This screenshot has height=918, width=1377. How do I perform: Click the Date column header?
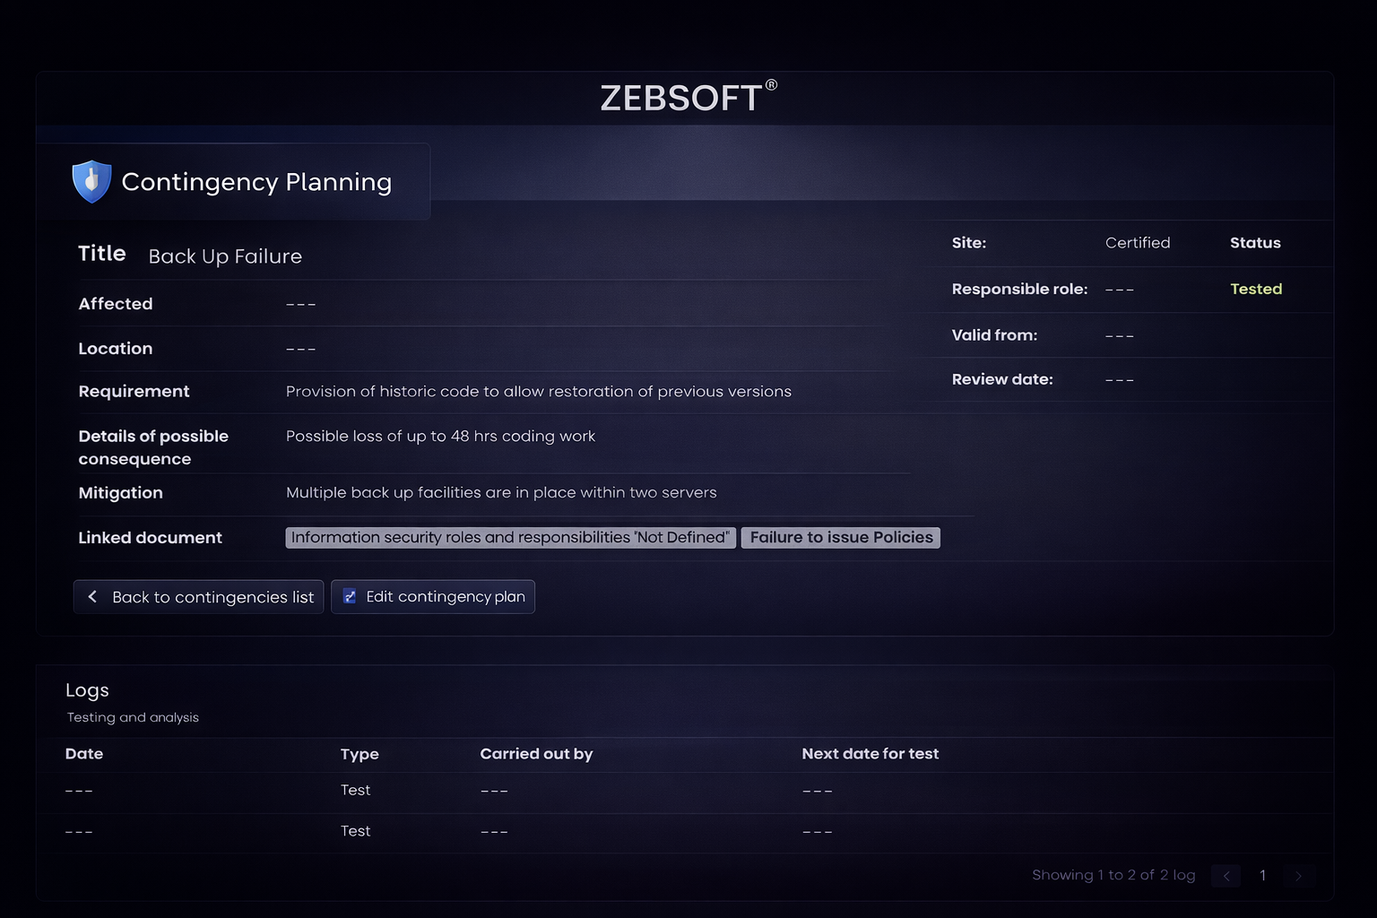tap(84, 754)
